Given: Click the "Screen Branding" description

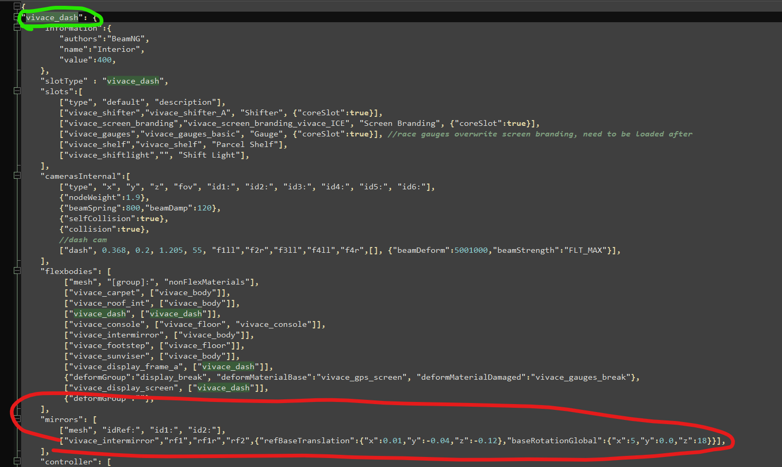Looking at the screenshot, I should click(401, 123).
